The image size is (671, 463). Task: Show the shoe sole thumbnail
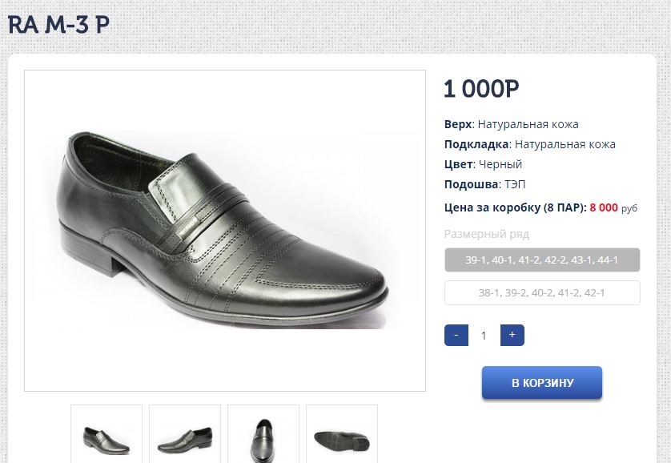tap(342, 437)
